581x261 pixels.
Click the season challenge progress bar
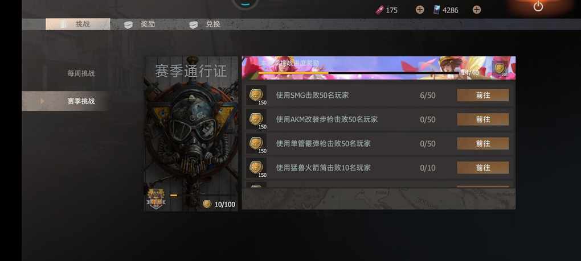click(358, 73)
